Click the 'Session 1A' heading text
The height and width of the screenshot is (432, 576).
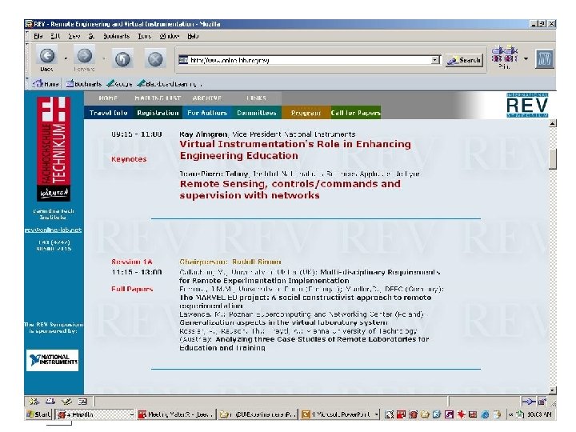pyautogui.click(x=131, y=262)
